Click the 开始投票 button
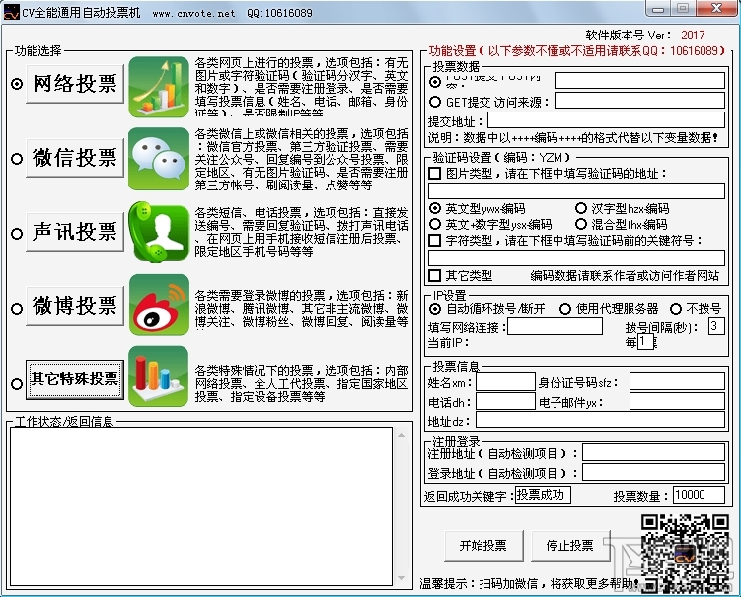The image size is (741, 597). click(483, 546)
